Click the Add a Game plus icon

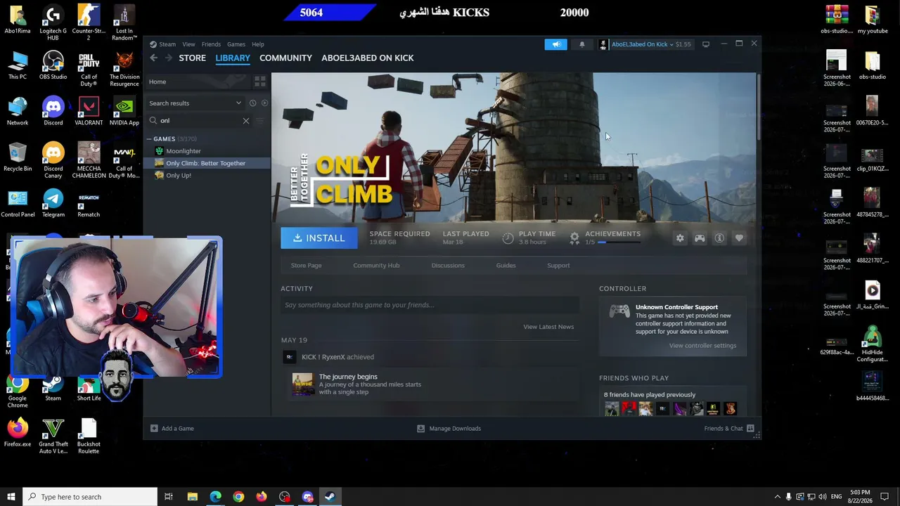[154, 428]
